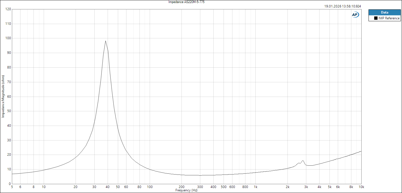Viewport: 402px width, 193px height.
Task: Click the AP logo icon in the graph
Action: pyautogui.click(x=355, y=15)
